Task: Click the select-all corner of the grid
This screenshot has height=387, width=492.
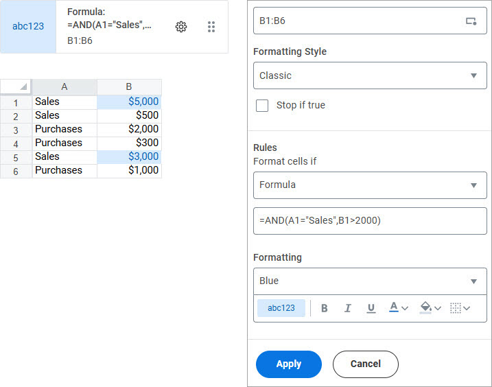Action: tap(16, 87)
